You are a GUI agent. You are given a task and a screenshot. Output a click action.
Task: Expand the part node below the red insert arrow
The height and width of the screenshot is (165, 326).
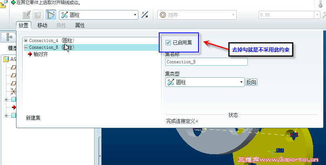(6, 115)
